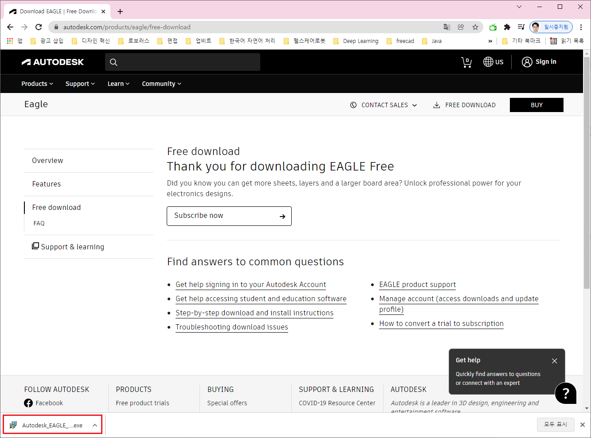Click the 모두 표시 show all button
The width and height of the screenshot is (591, 438).
pos(556,424)
